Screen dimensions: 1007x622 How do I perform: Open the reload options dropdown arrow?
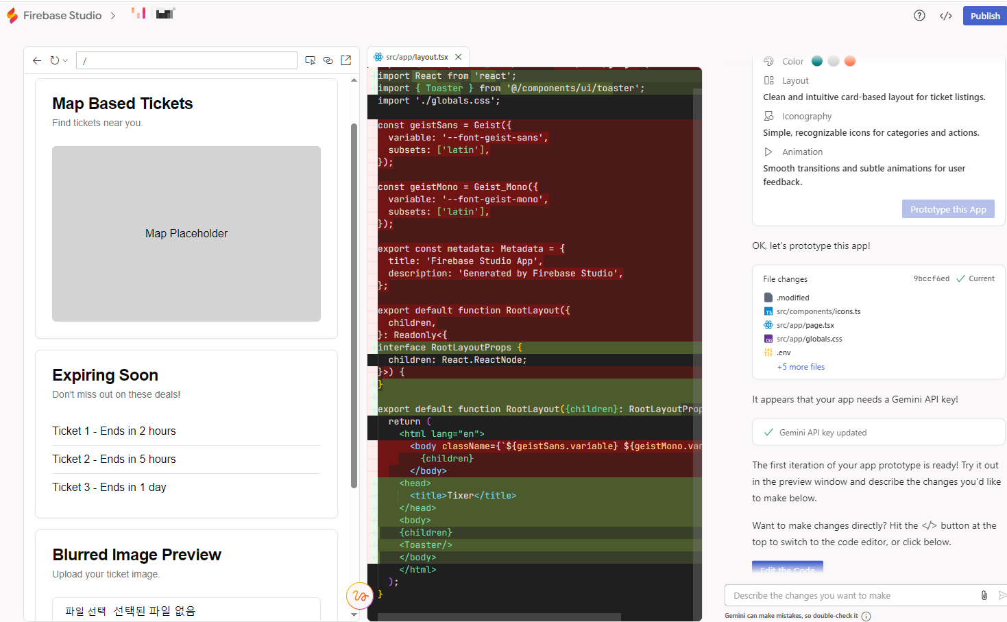click(65, 60)
